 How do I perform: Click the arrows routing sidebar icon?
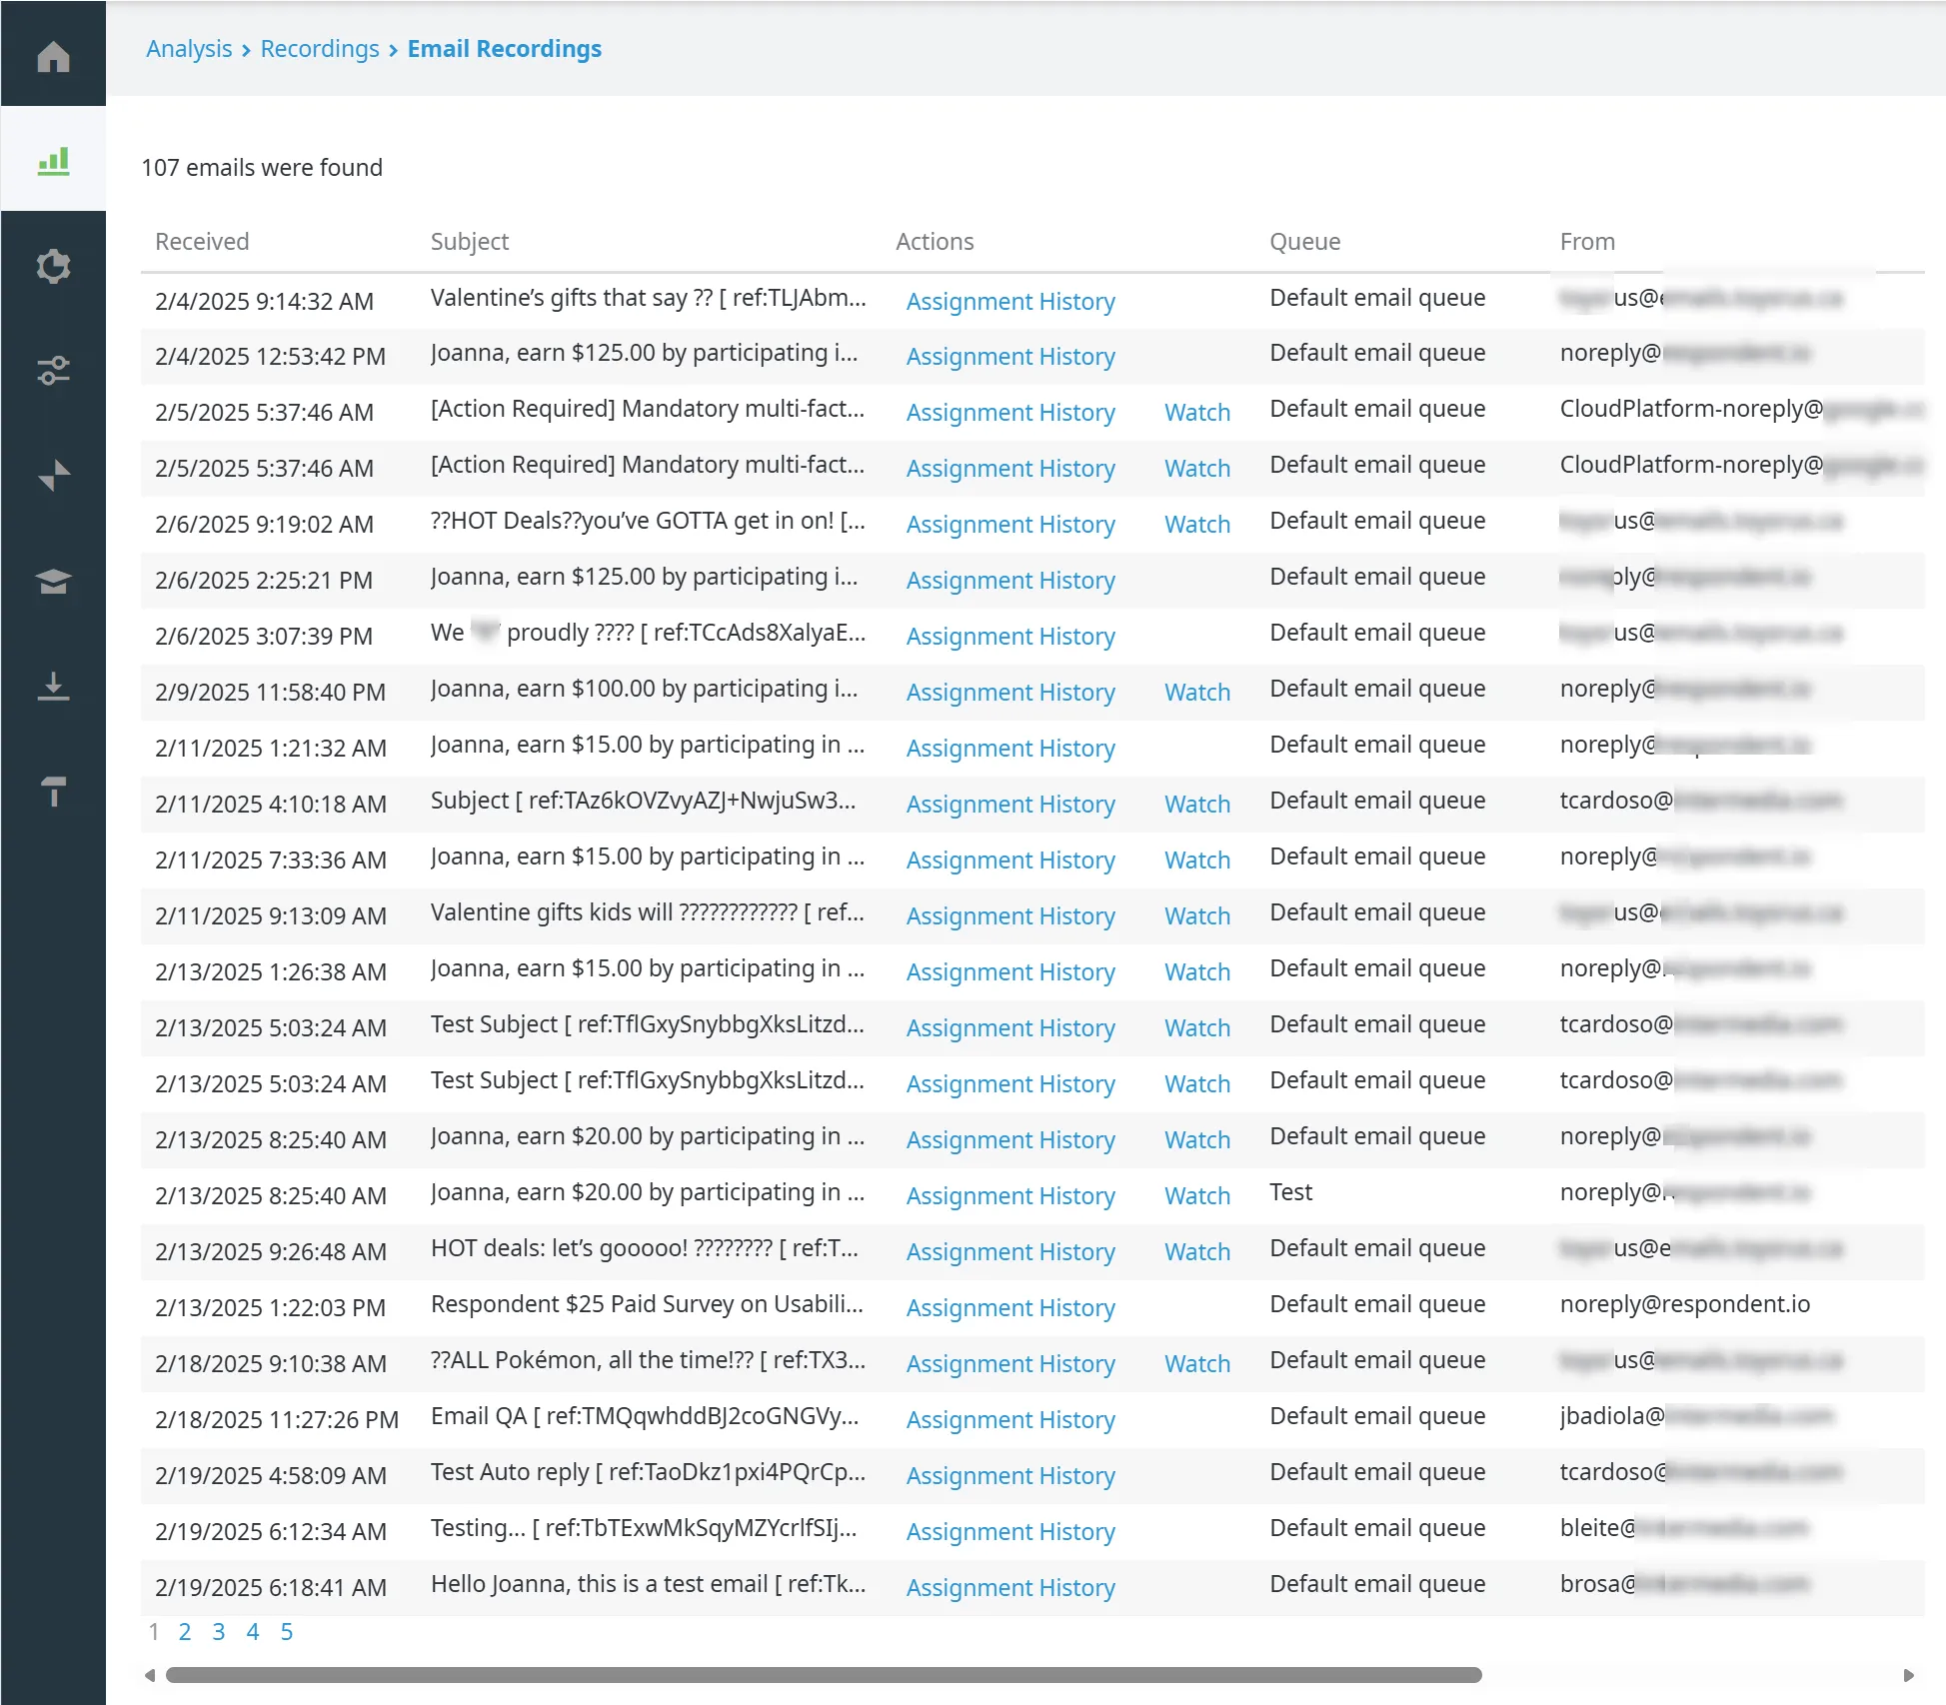point(53,476)
